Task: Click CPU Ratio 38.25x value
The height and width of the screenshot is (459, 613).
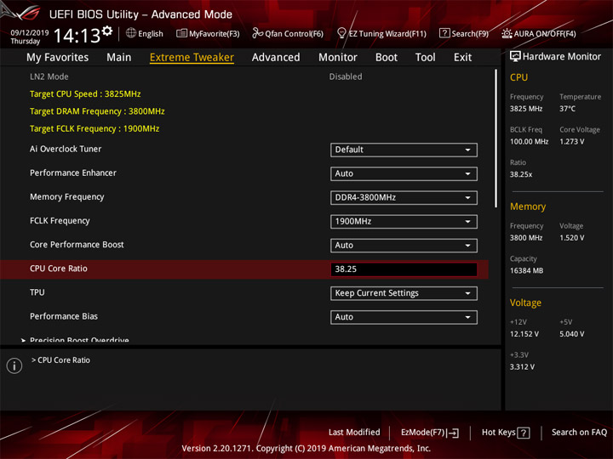Action: point(521,174)
